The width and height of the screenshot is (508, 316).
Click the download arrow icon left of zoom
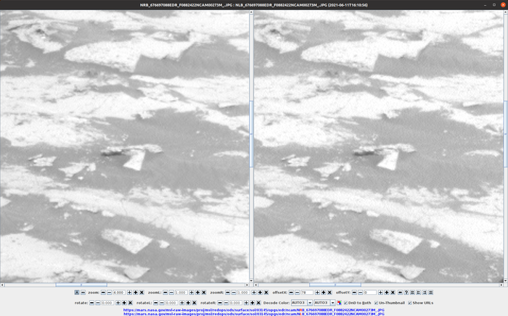[x=77, y=292]
